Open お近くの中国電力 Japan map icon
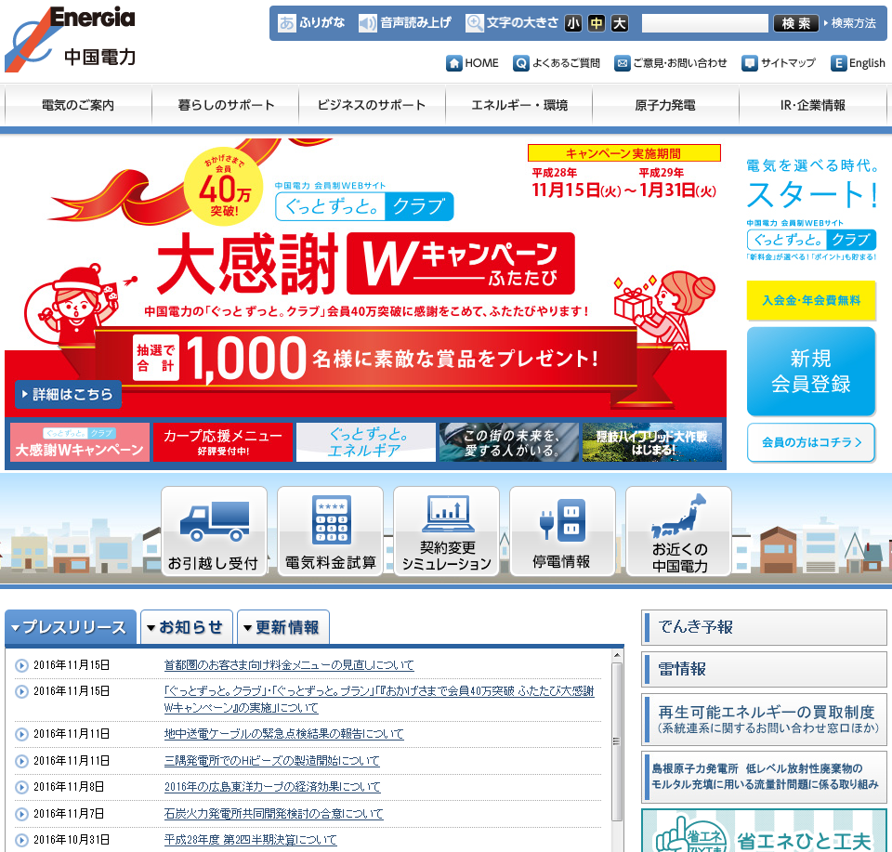 pos(678,531)
